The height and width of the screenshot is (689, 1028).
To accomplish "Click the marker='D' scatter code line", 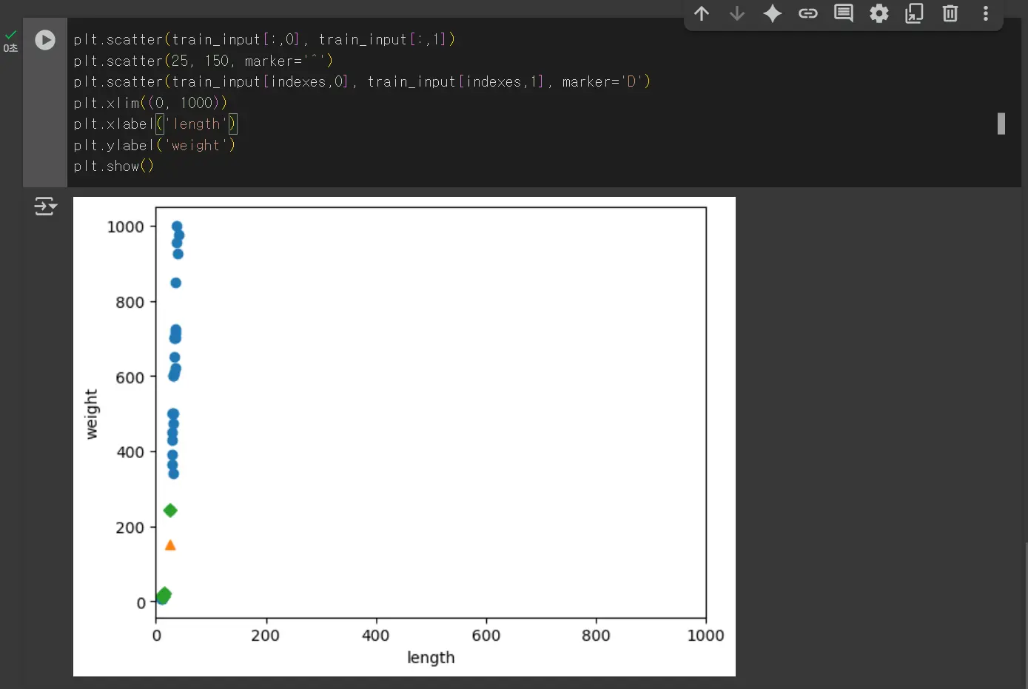I will tap(362, 81).
